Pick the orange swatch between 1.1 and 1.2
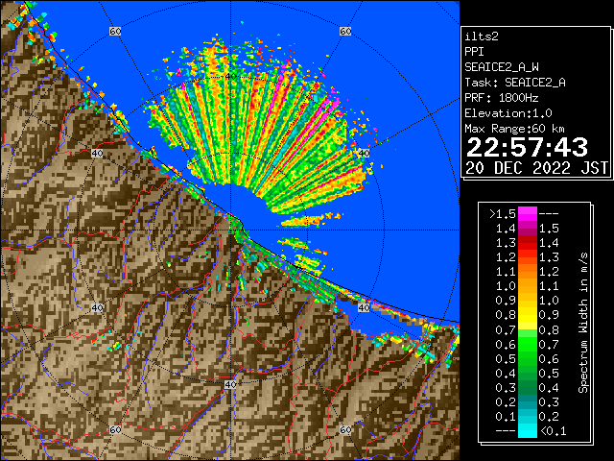 [527, 272]
